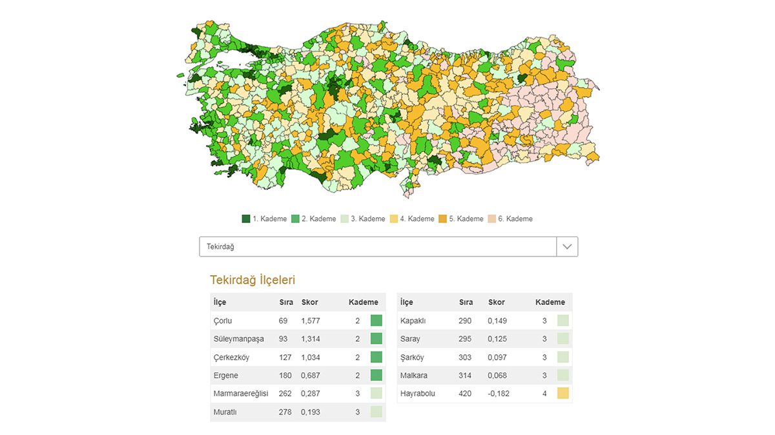Open the Tekirdağ province dropdown arrow
This screenshot has height=435, width=775.
[567, 247]
